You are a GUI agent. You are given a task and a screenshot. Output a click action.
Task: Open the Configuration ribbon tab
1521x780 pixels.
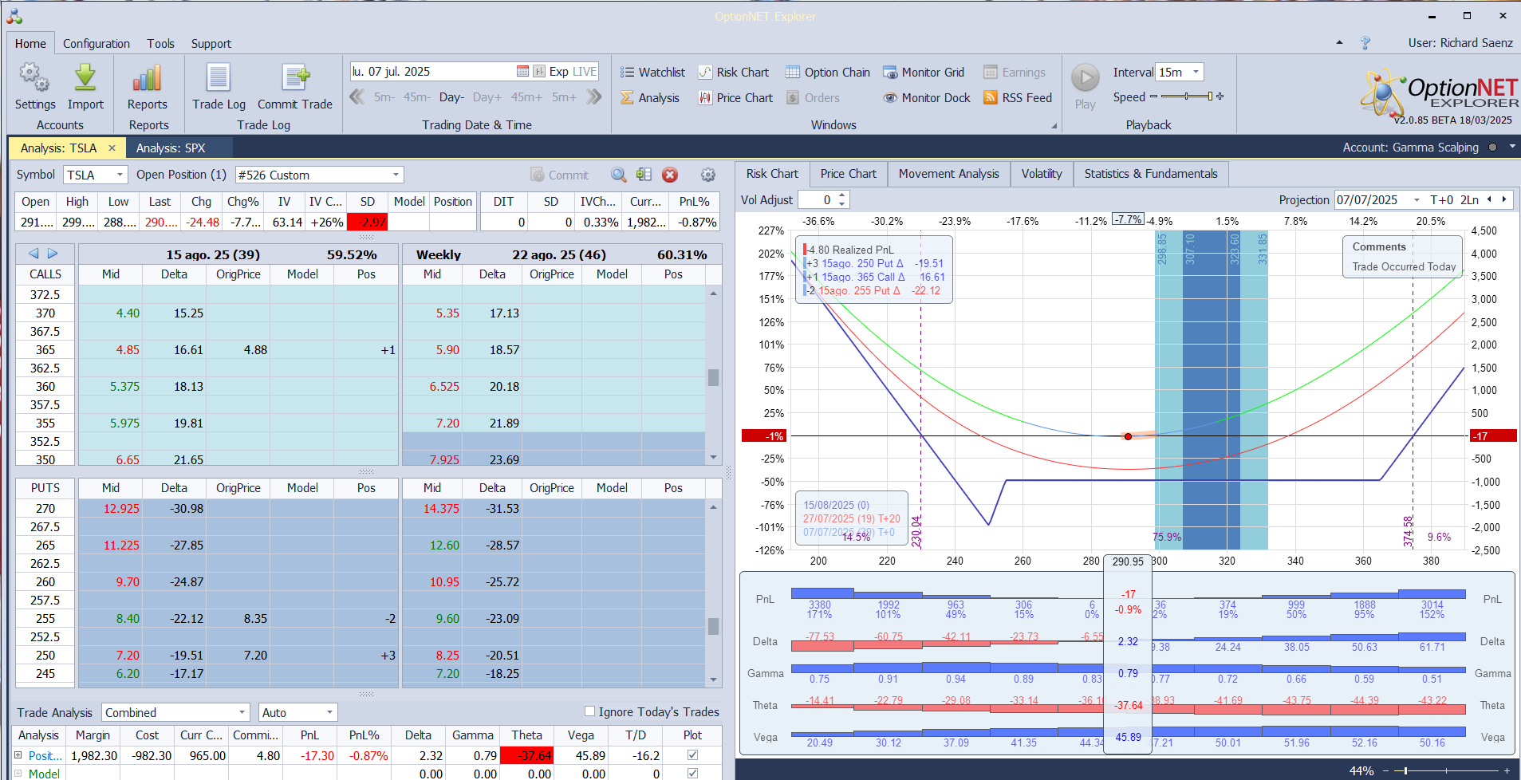(x=97, y=44)
